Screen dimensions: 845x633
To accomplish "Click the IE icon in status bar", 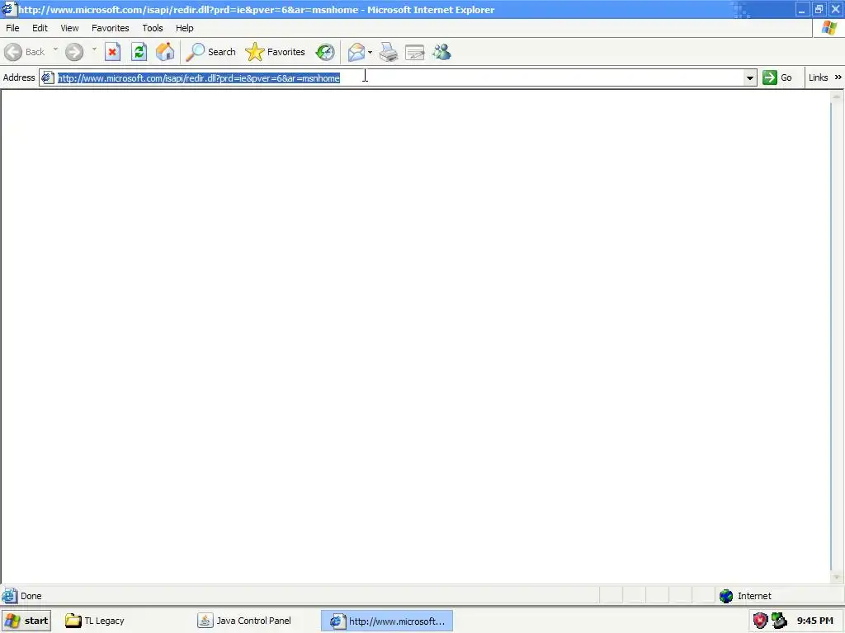I will click(9, 596).
